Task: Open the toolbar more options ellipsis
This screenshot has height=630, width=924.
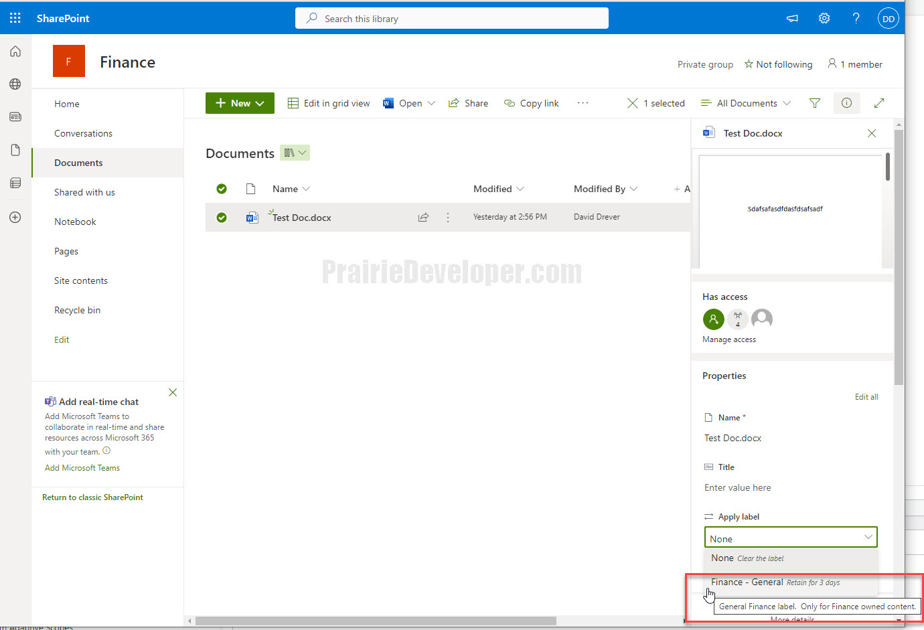Action: point(583,103)
